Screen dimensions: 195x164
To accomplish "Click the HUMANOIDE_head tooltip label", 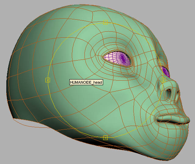I will coord(86,82).
